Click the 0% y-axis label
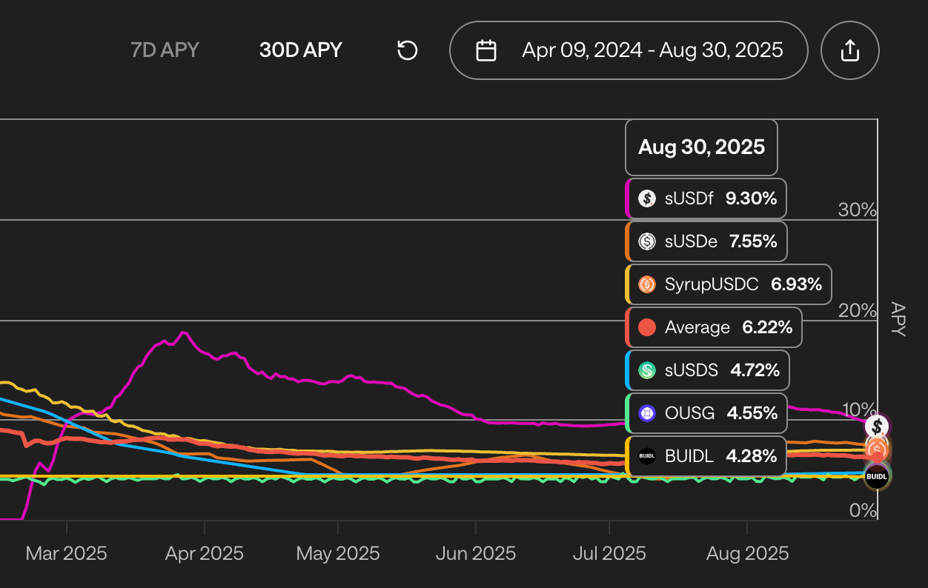This screenshot has height=588, width=928. coord(864,510)
